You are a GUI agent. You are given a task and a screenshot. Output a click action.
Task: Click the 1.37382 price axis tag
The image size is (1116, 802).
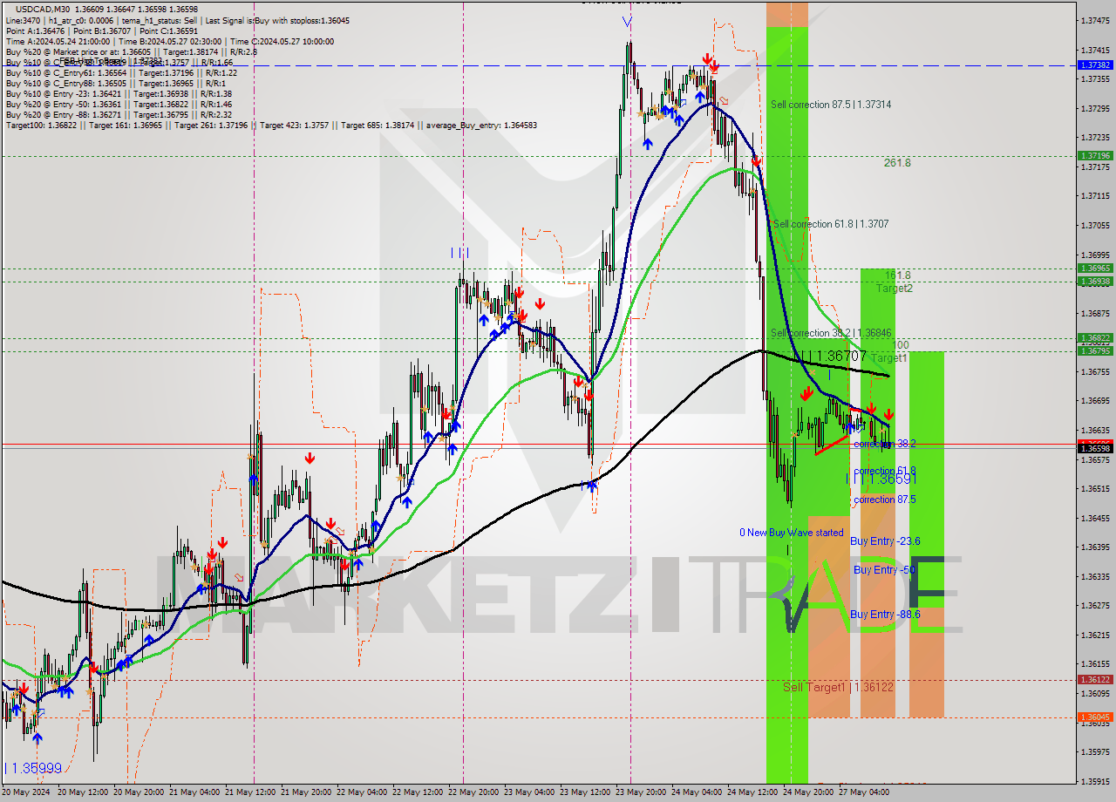pos(1095,65)
